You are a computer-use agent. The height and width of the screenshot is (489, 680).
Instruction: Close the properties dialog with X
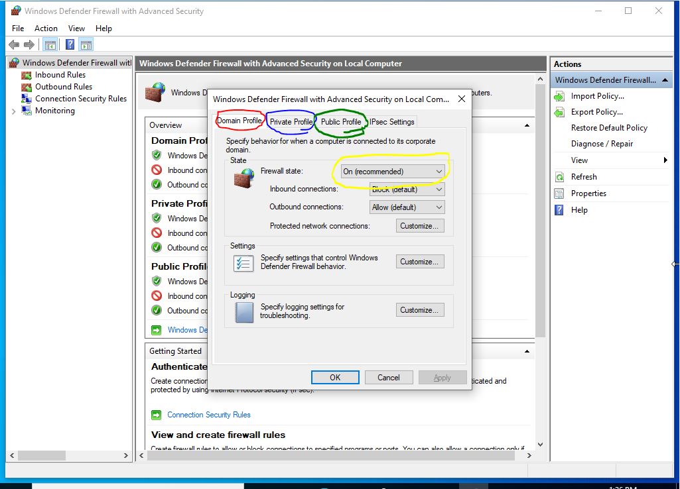click(462, 99)
